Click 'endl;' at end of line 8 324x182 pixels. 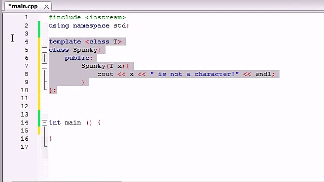(x=265, y=74)
